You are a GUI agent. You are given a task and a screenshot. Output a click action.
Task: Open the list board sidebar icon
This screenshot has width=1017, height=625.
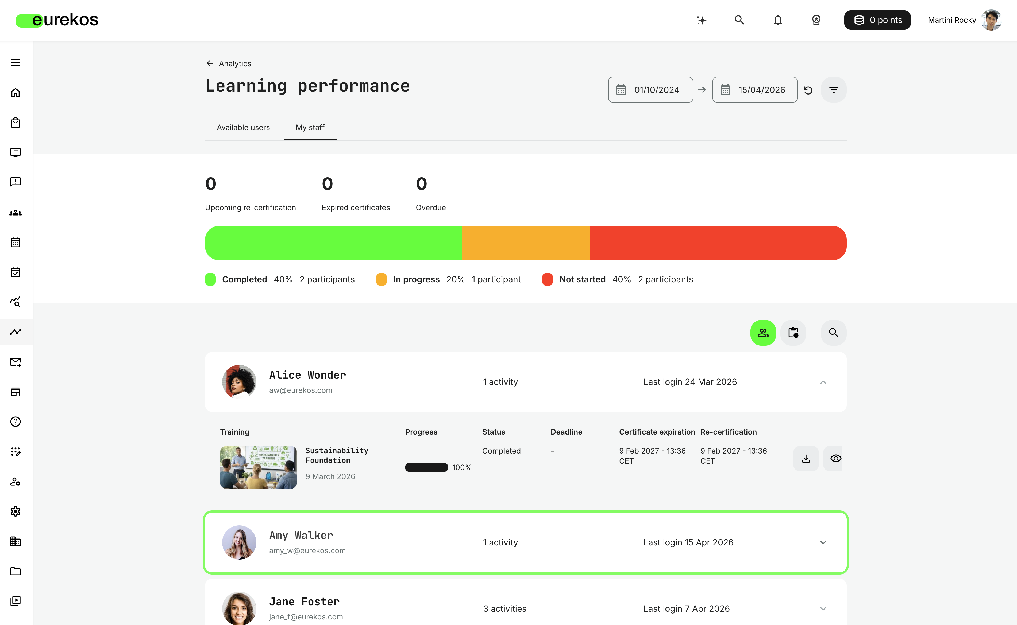click(x=15, y=152)
